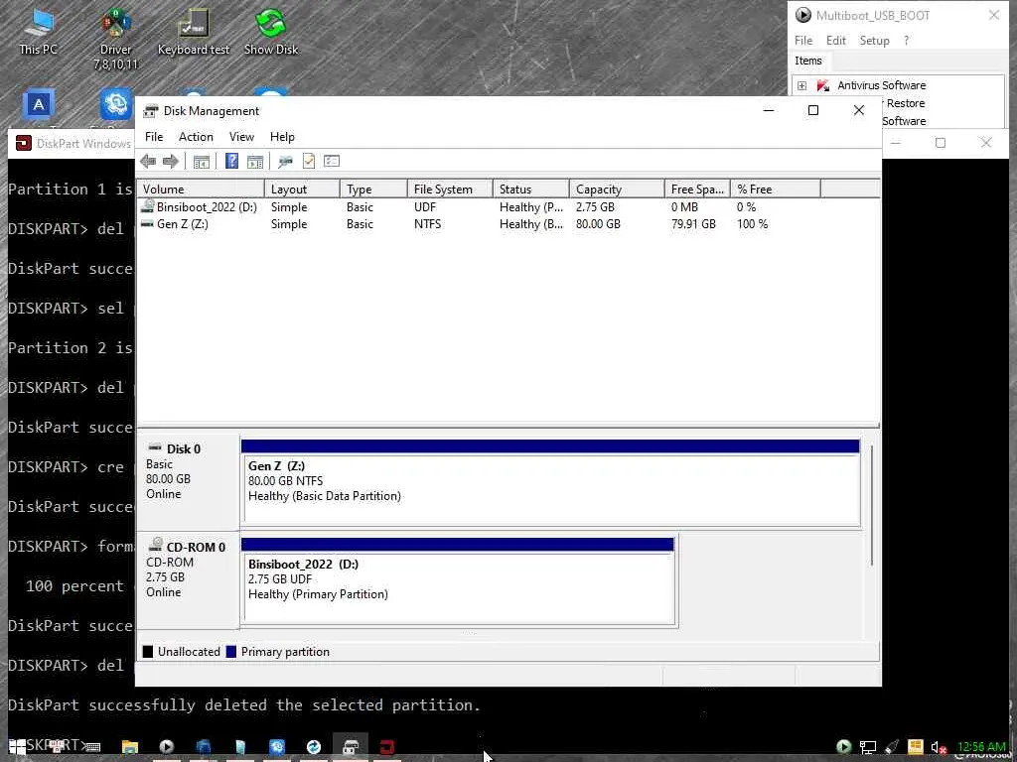Open File Explorer folder icon on taskbar
This screenshot has height=762, width=1017.
[x=130, y=747]
